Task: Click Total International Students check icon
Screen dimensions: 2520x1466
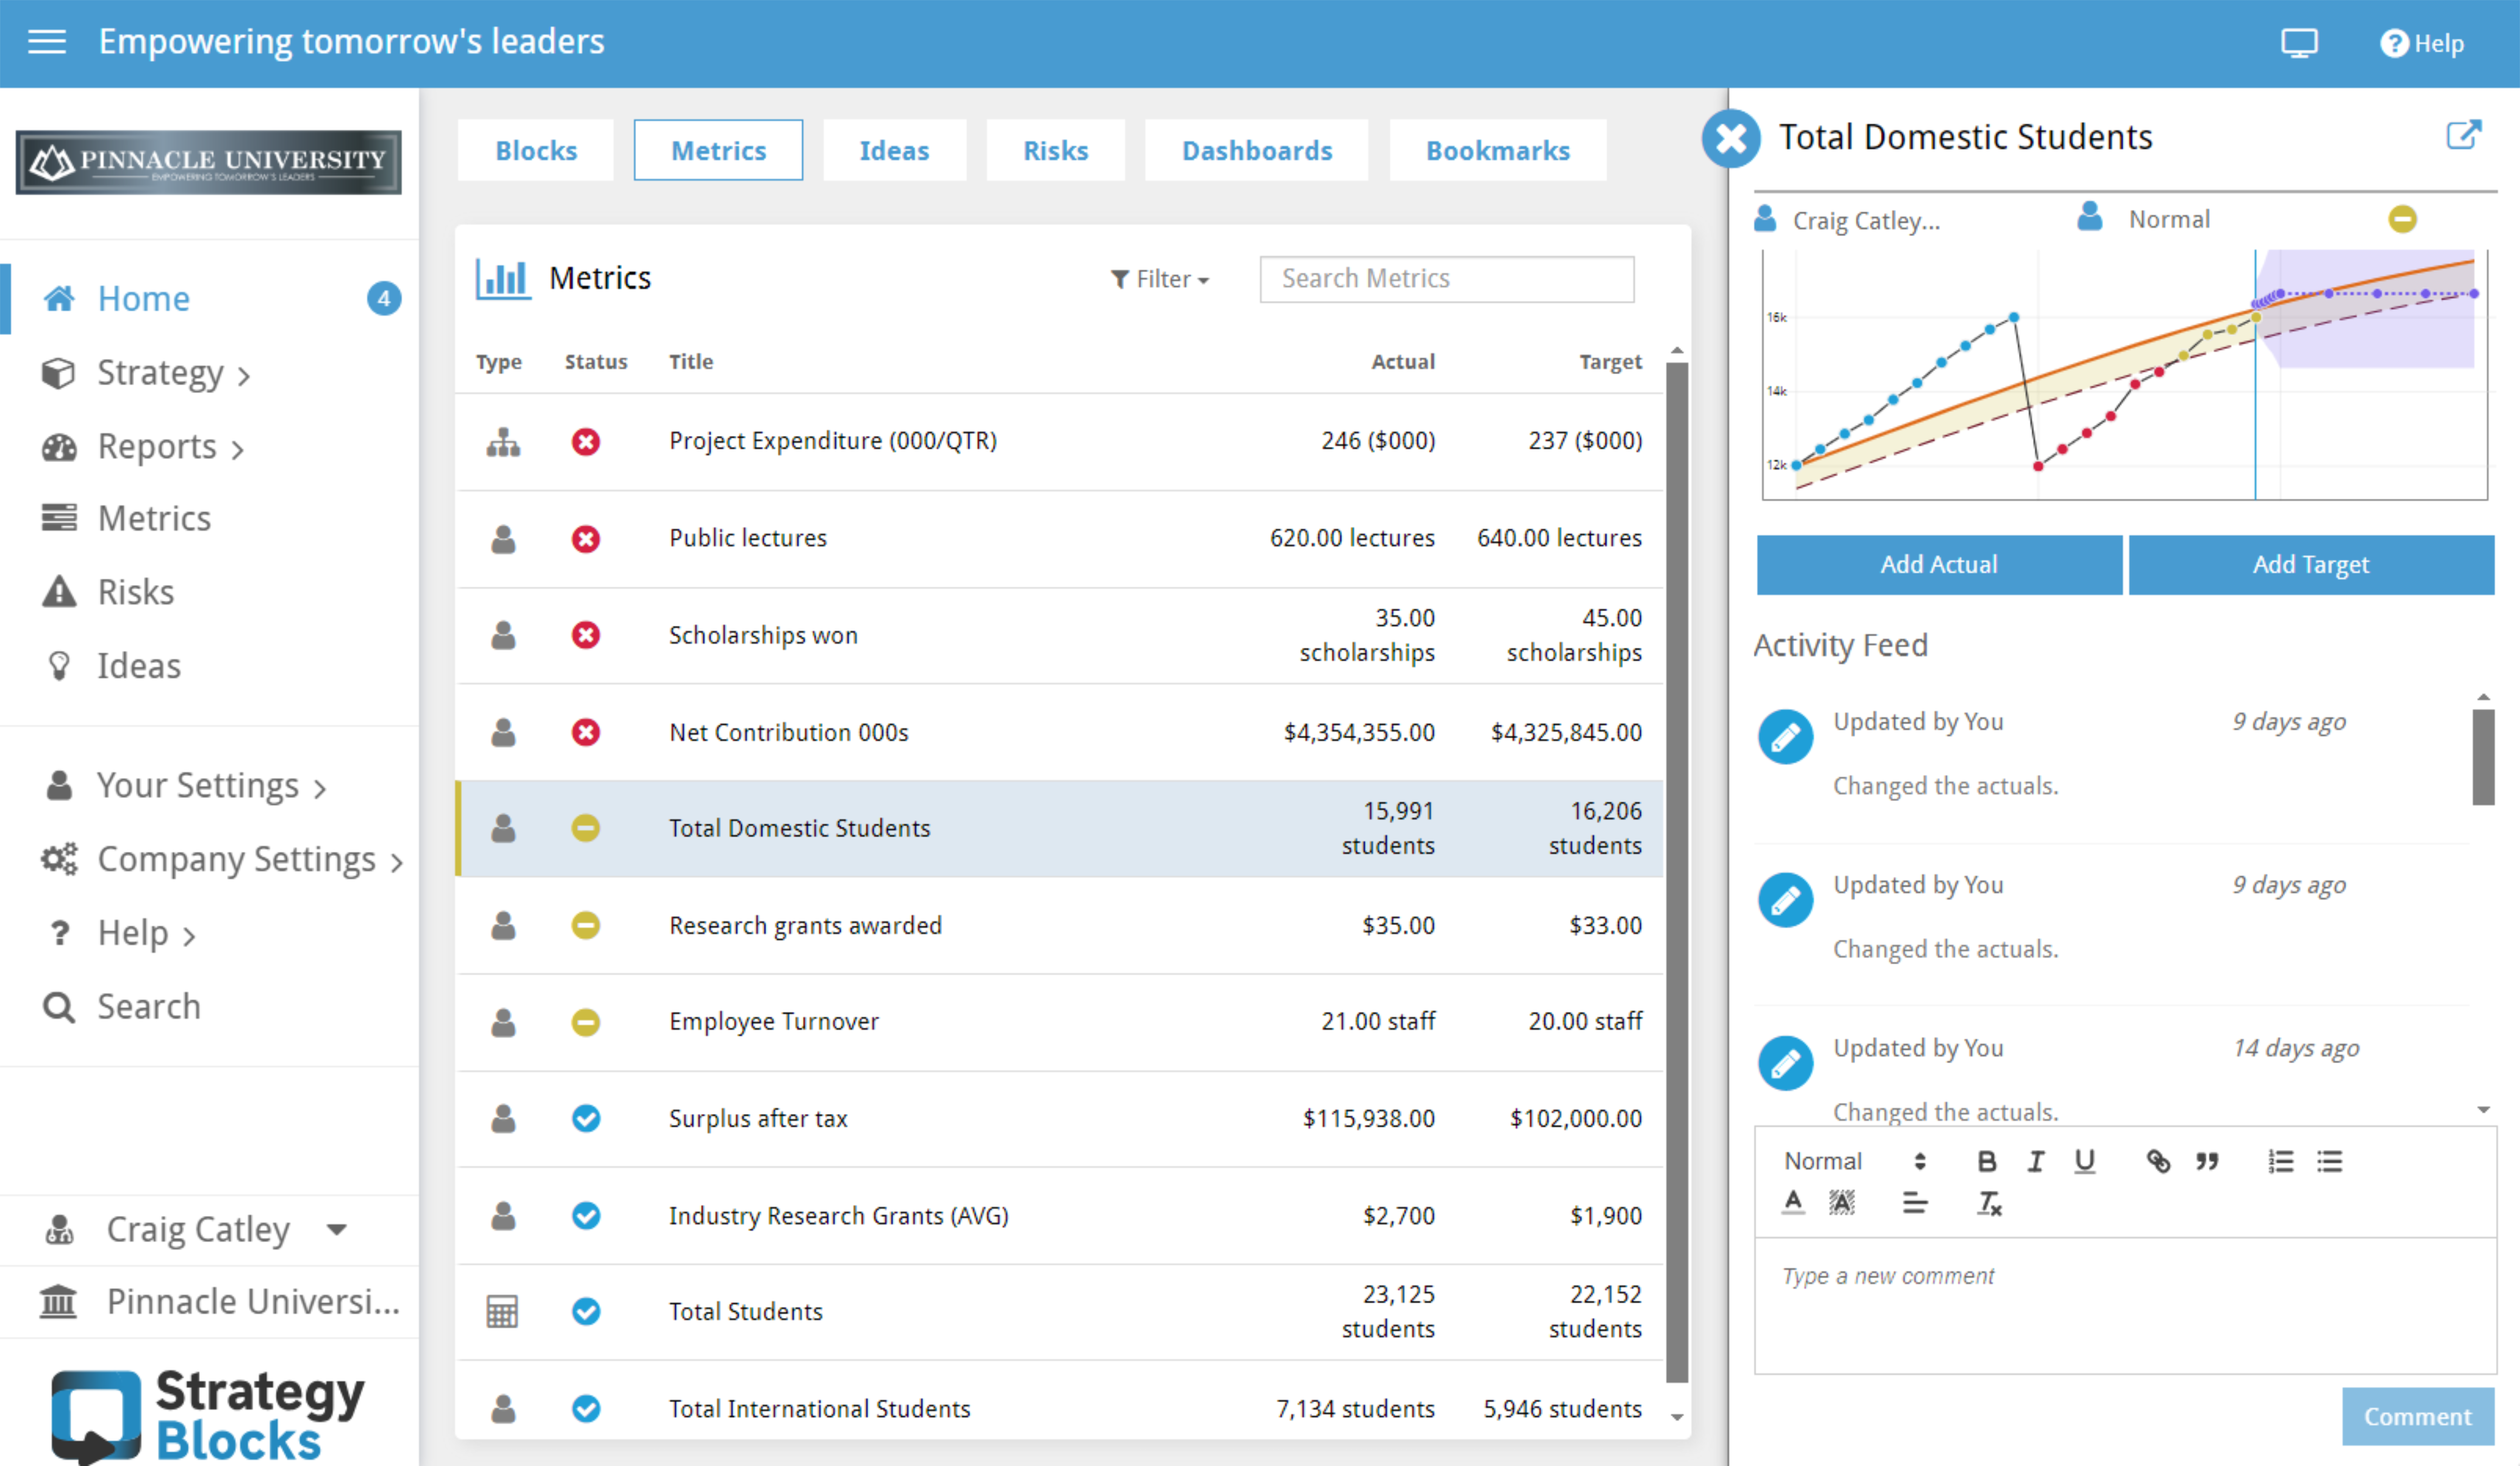Action: 586,1408
